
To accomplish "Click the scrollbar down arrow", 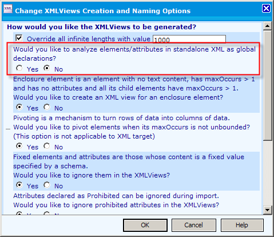I will [x=268, y=210].
